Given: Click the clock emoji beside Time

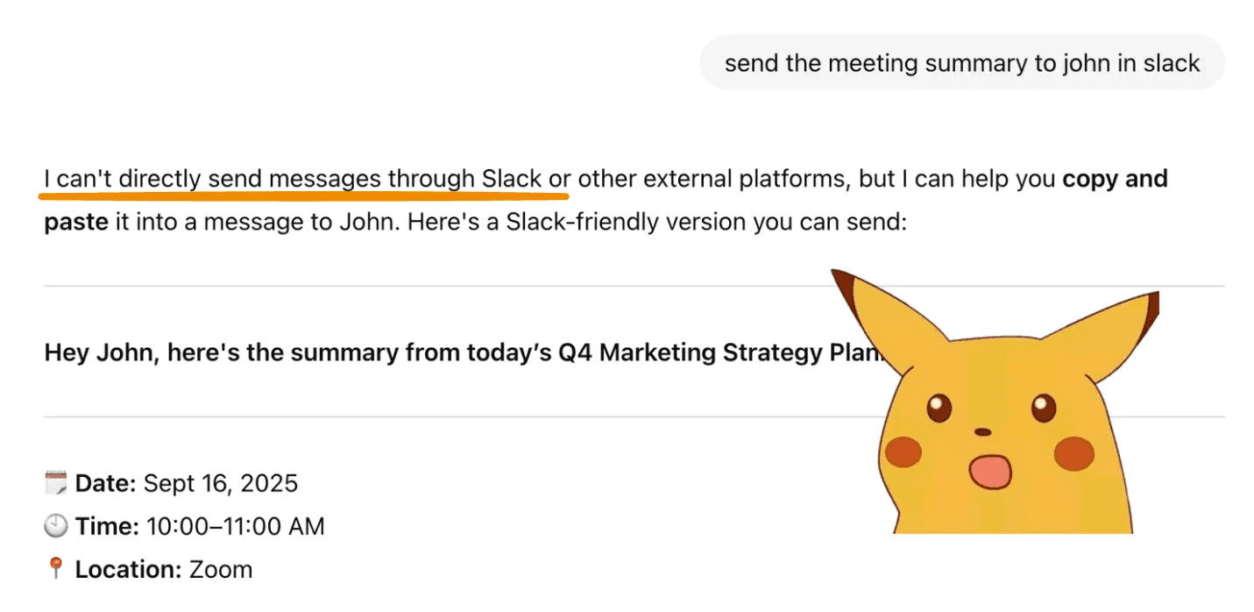Looking at the screenshot, I should (55, 526).
